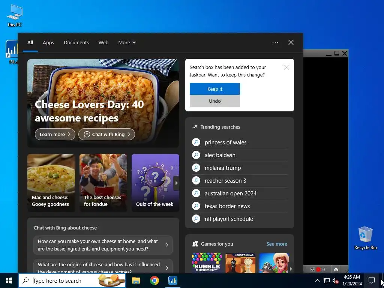384x288 pixels.
Task: Click the muted speaker volume icon
Action: click(335, 280)
